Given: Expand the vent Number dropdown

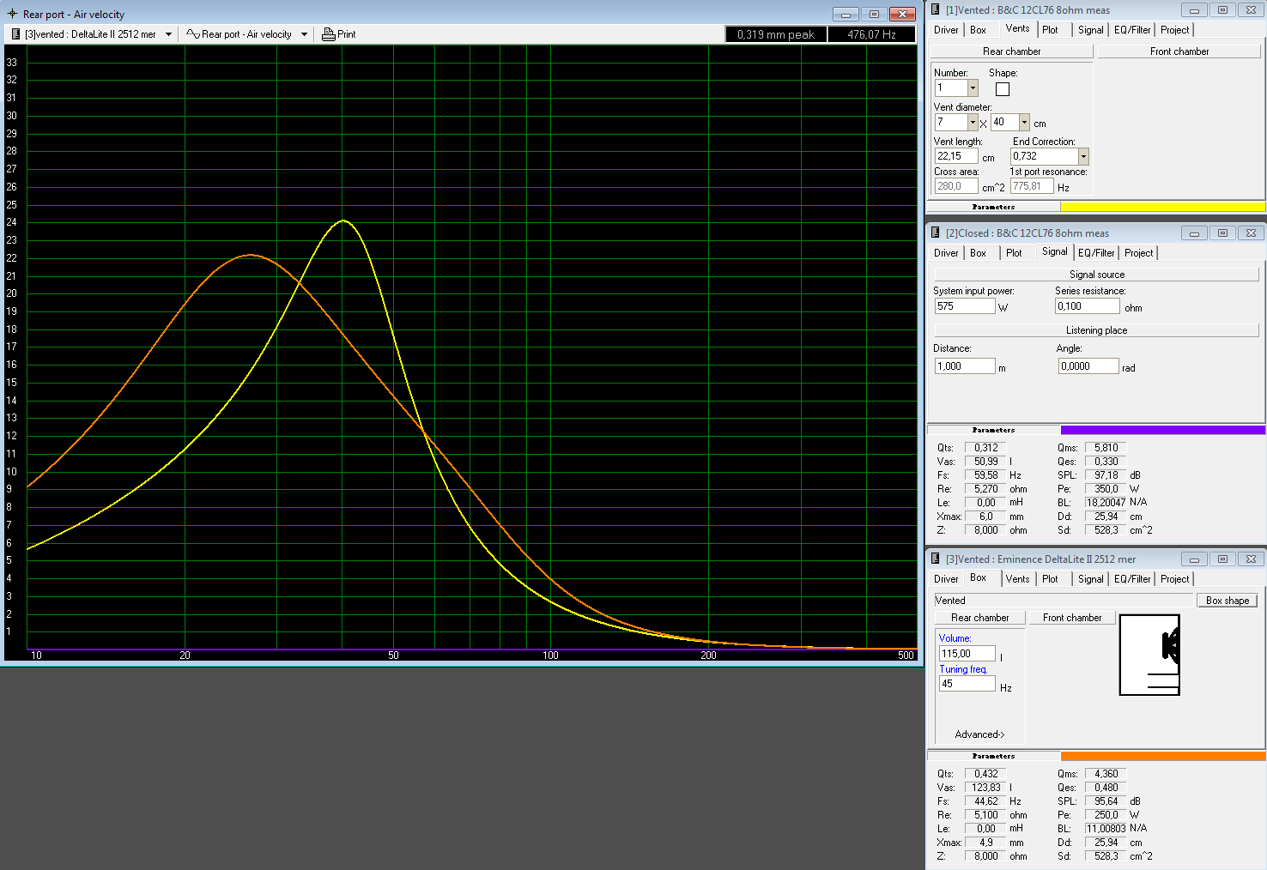Looking at the screenshot, I should (973, 88).
